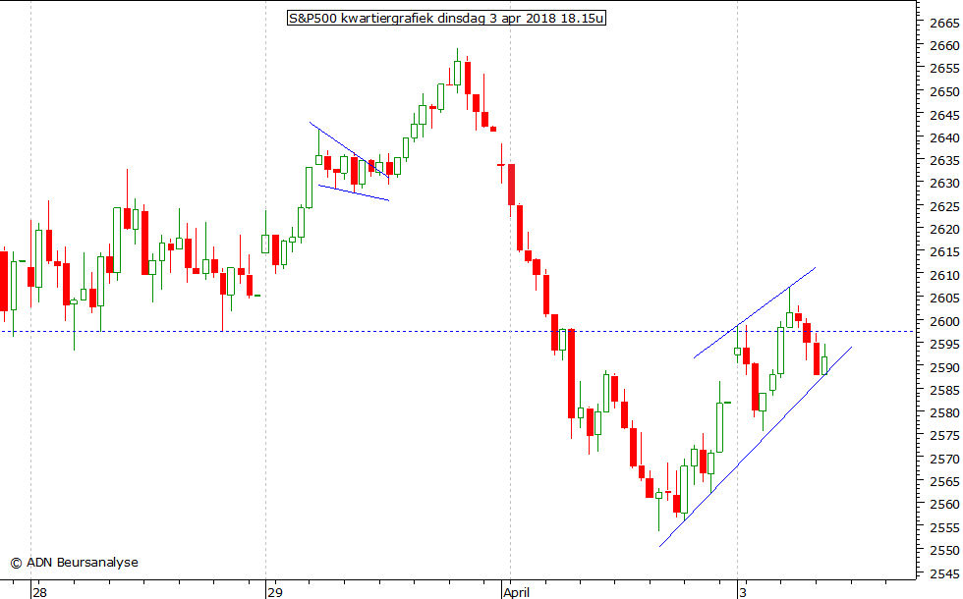This screenshot has height=599, width=963.
Task: Click the price label 2545
Action: click(944, 574)
